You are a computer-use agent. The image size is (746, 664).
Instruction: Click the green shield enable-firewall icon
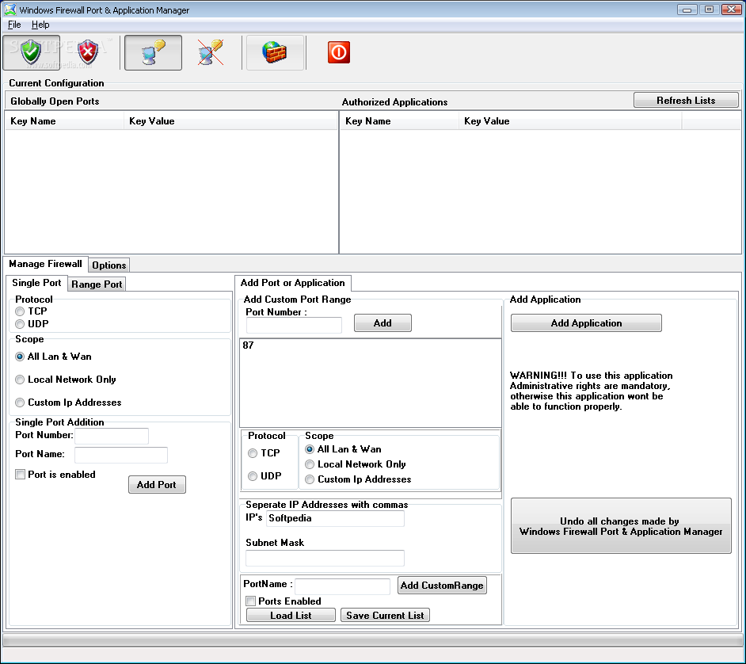coord(32,52)
